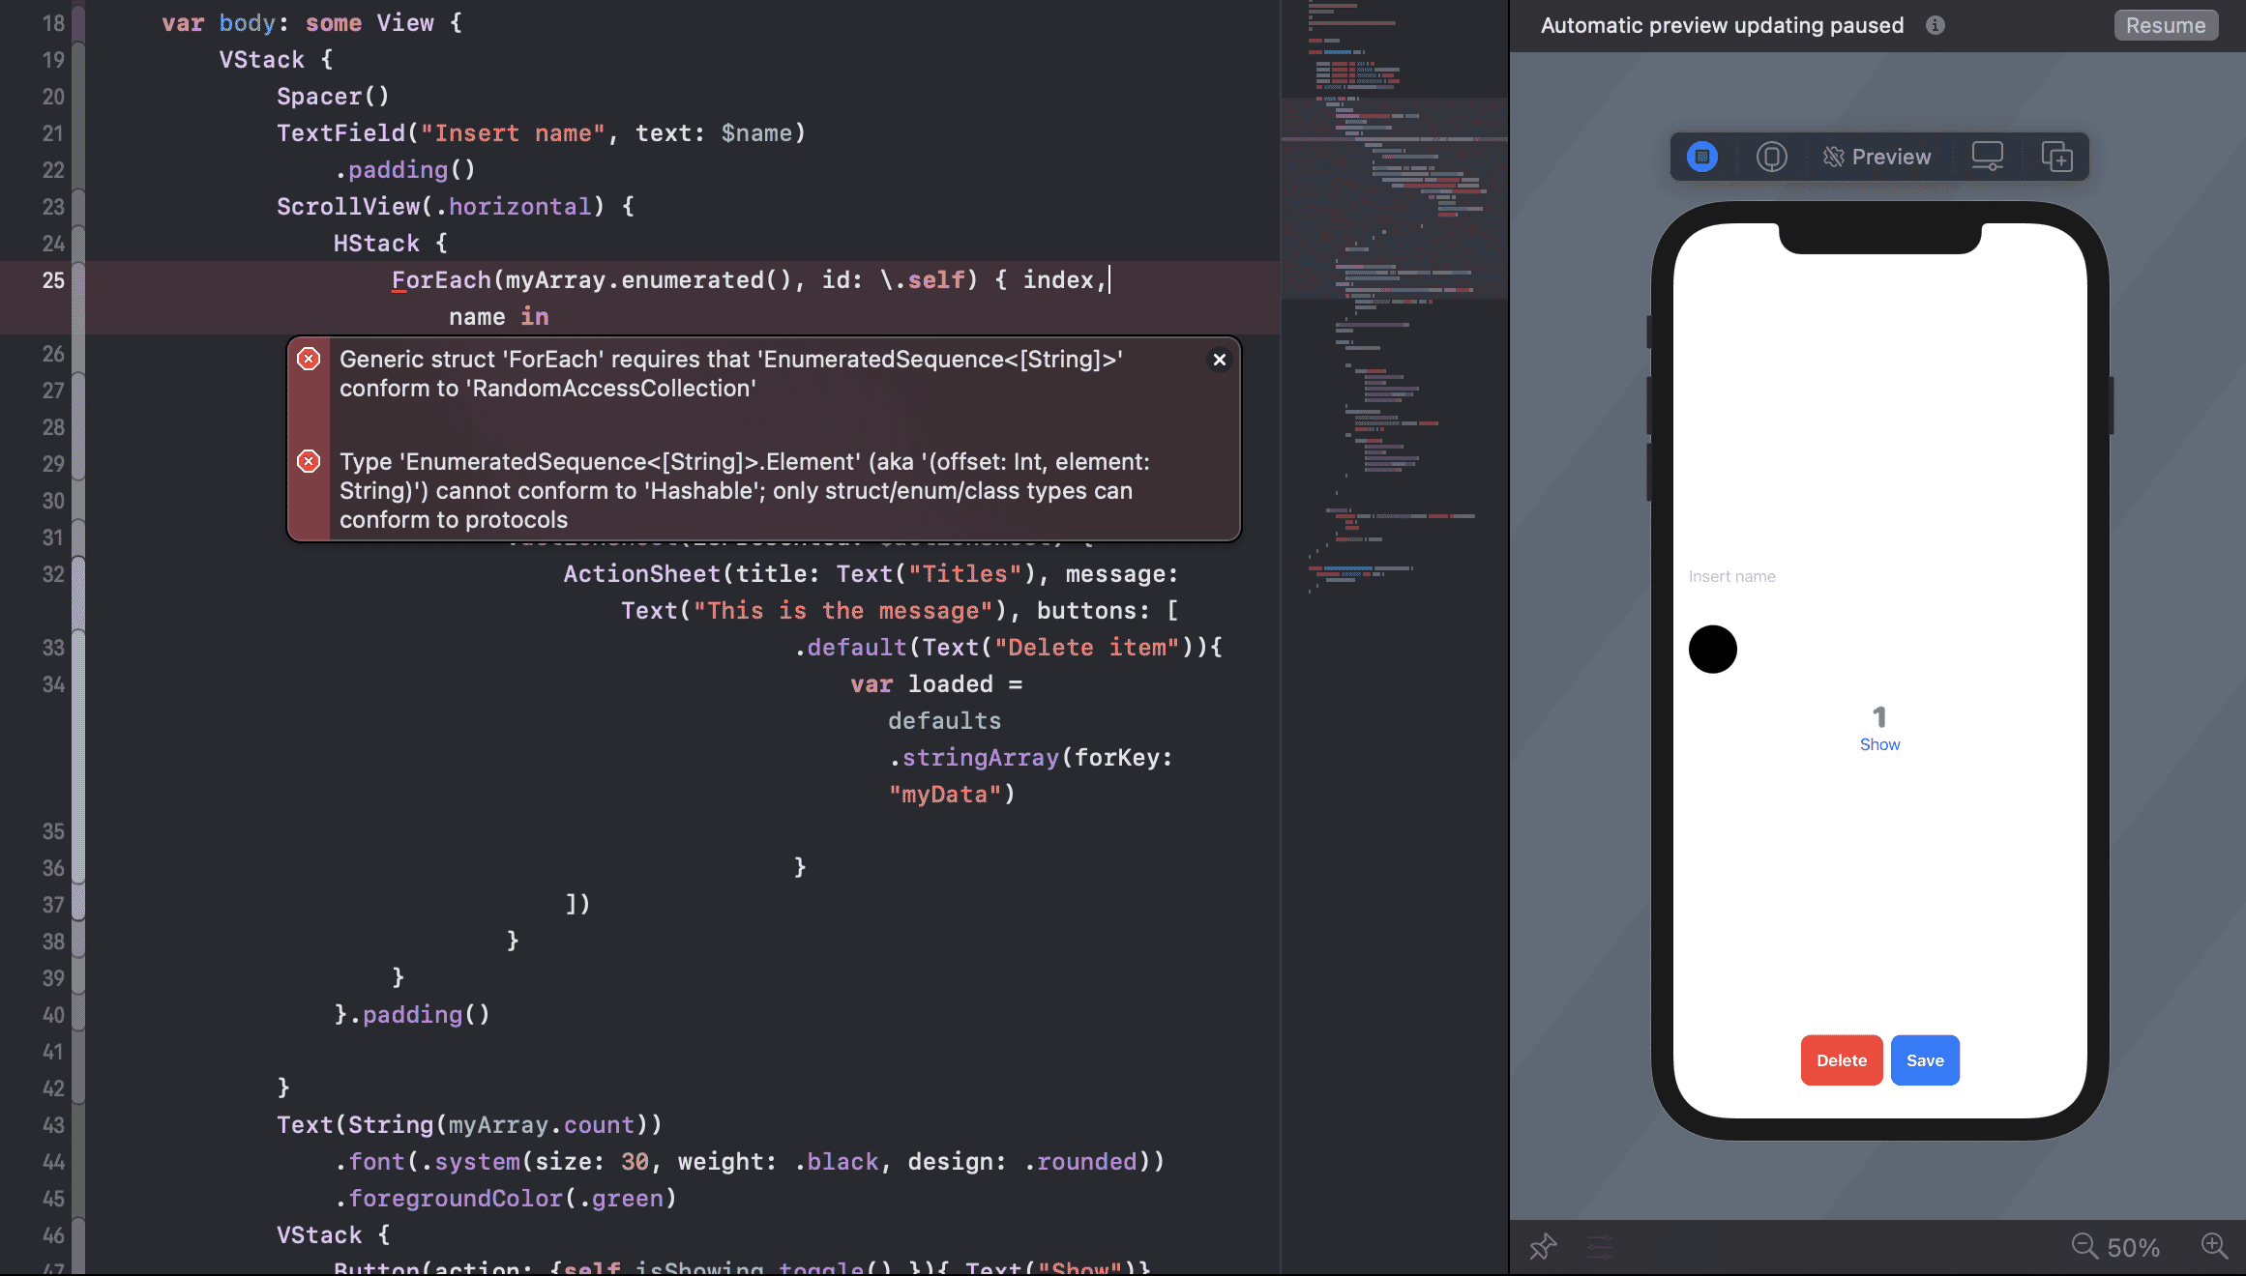Click the Hashable conformance error icon

pyautogui.click(x=309, y=462)
